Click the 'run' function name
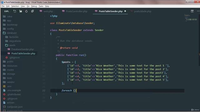Image resolution: width=200 pixels, height=112 pixels. click(81, 55)
